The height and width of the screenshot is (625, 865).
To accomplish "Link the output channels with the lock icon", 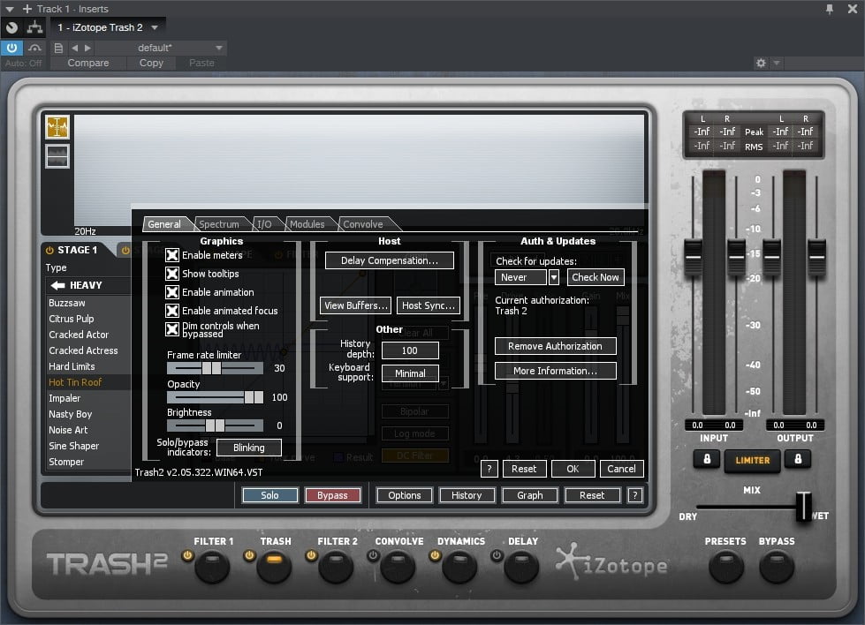I will tap(798, 459).
